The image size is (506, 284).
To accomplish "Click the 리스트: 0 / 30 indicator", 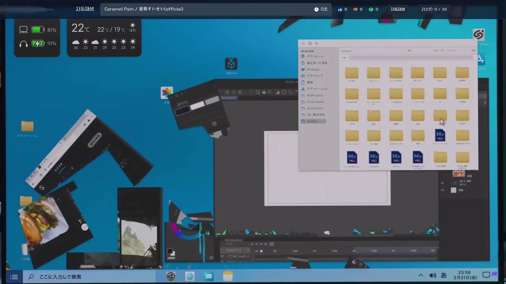I will coord(434,9).
